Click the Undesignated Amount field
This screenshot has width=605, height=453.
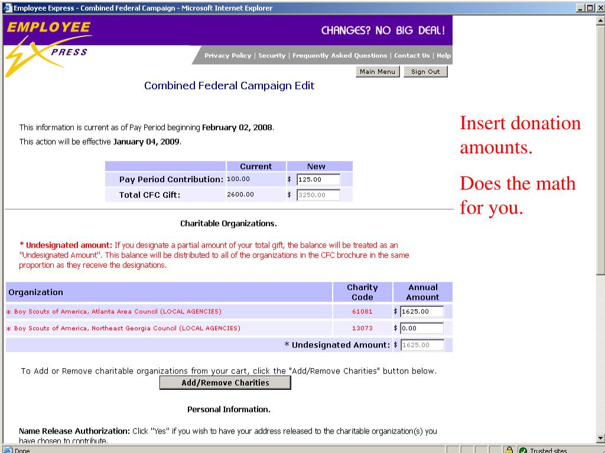coord(422,345)
